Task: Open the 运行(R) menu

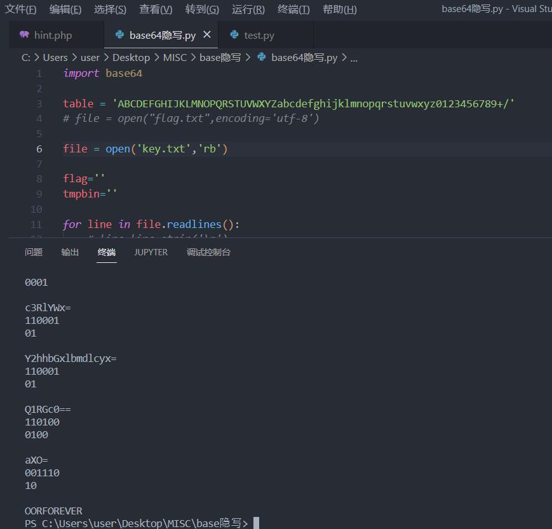Action: point(248,9)
